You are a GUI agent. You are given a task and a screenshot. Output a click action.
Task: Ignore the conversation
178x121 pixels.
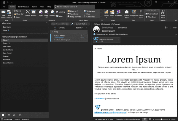18,11
